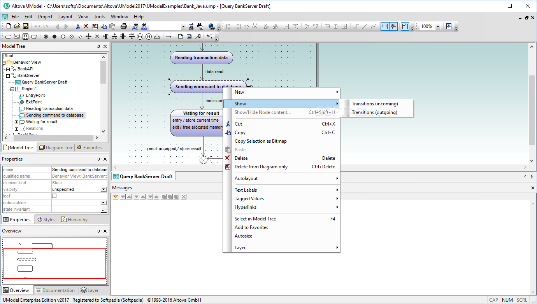Viewport: 537px width, 304px height.
Task: Click the state invariant ellipsis button
Action: tap(104, 210)
